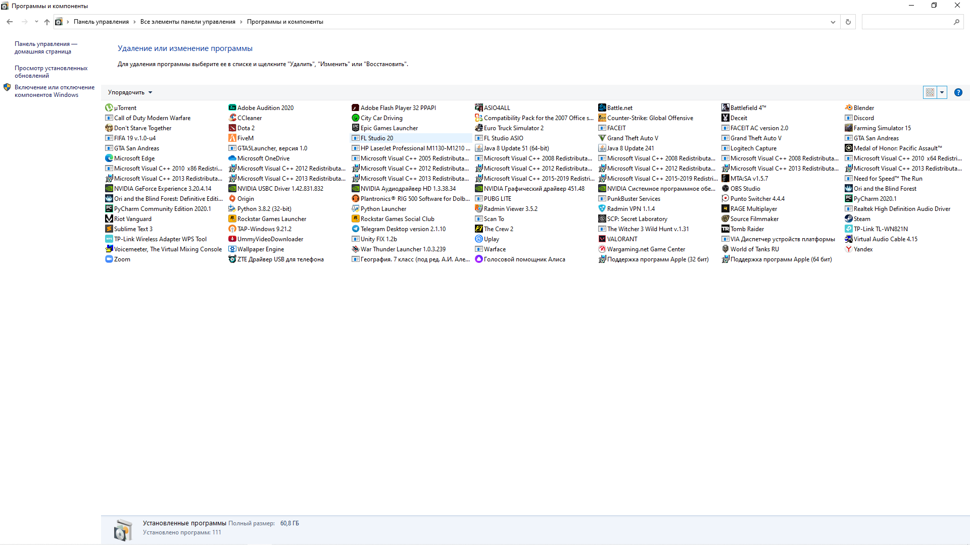The image size is (970, 545).
Task: Select the Riot Vanguard icon
Action: click(109, 219)
